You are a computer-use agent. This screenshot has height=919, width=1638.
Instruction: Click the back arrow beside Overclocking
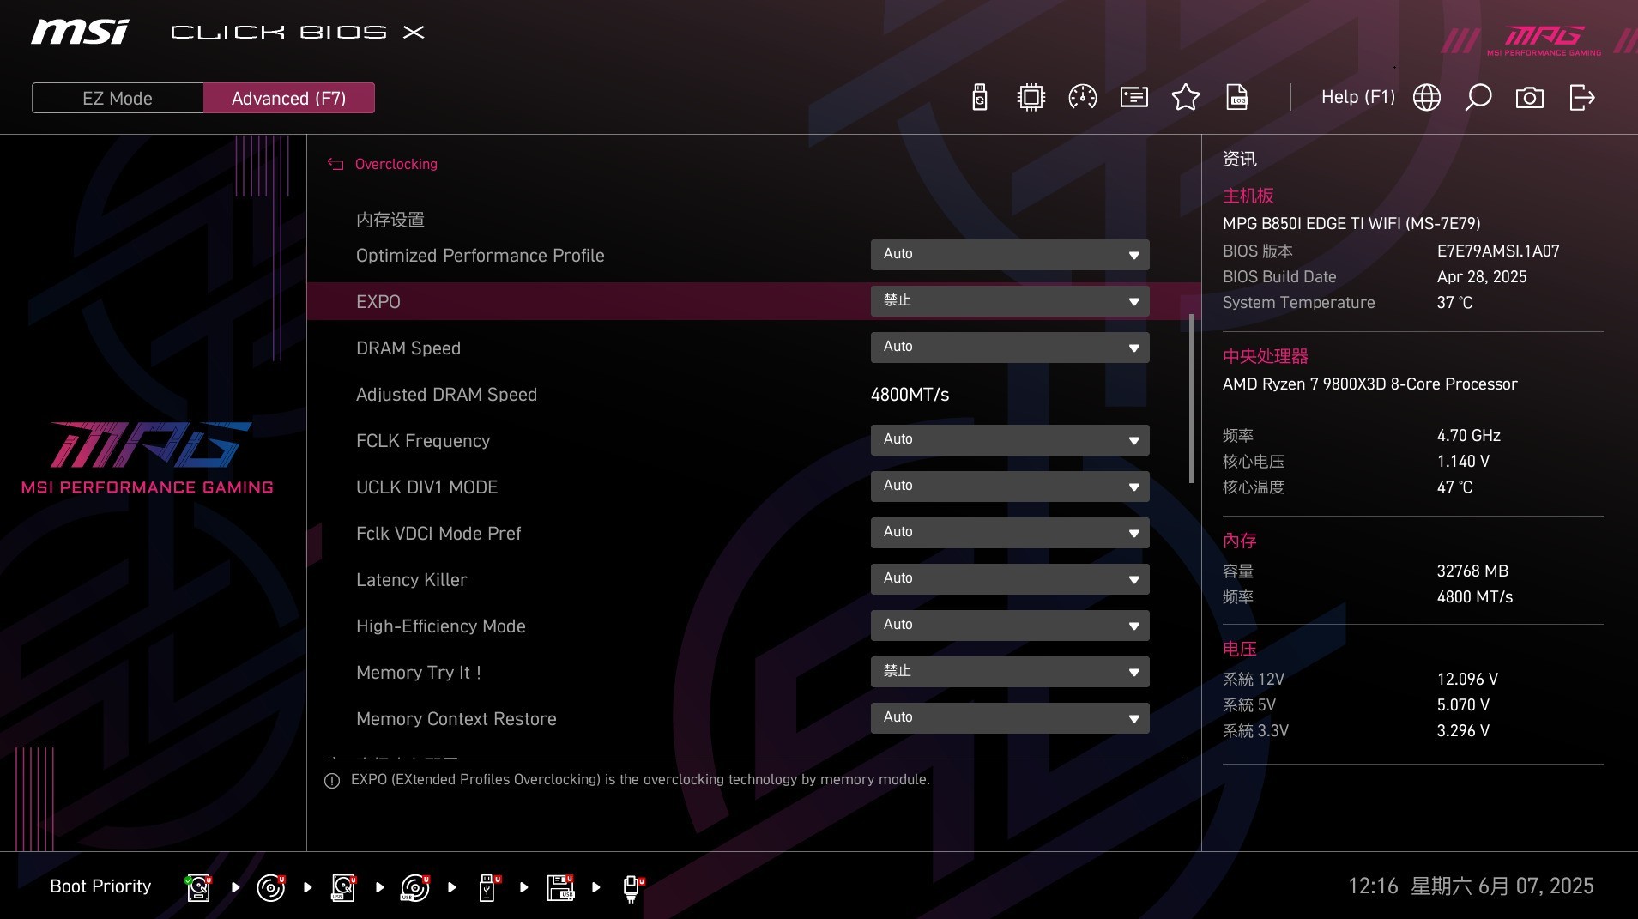[x=335, y=164]
